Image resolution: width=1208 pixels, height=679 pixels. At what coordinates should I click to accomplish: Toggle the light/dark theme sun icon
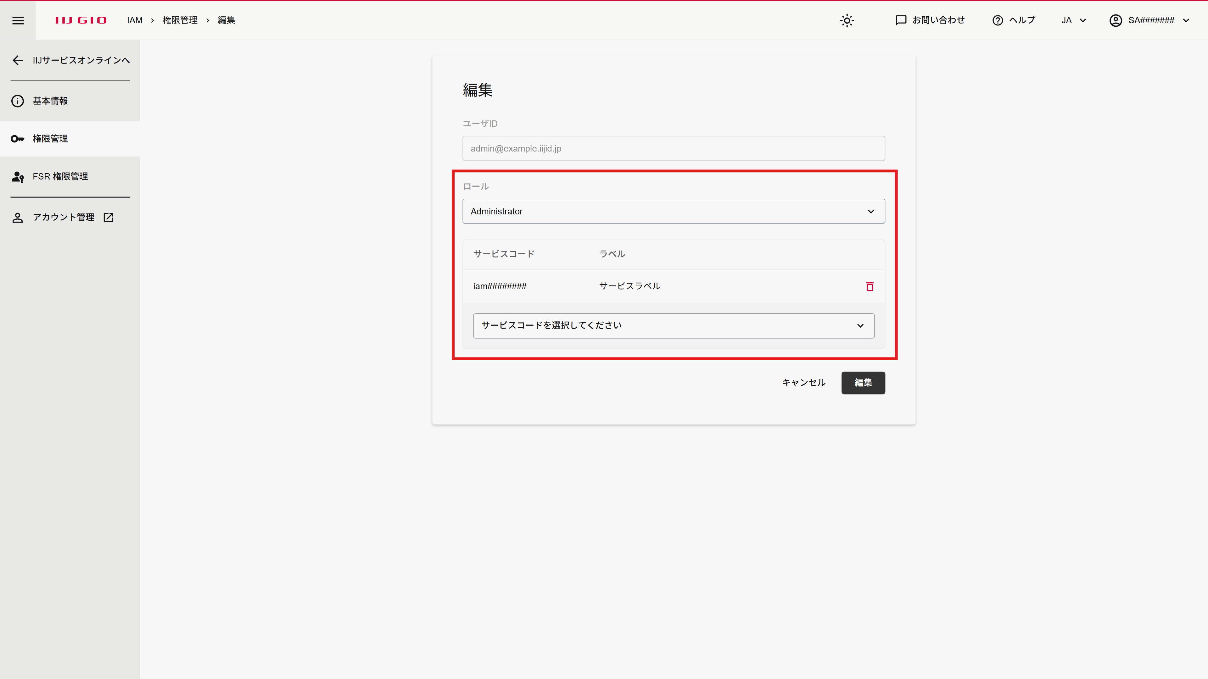pos(847,20)
